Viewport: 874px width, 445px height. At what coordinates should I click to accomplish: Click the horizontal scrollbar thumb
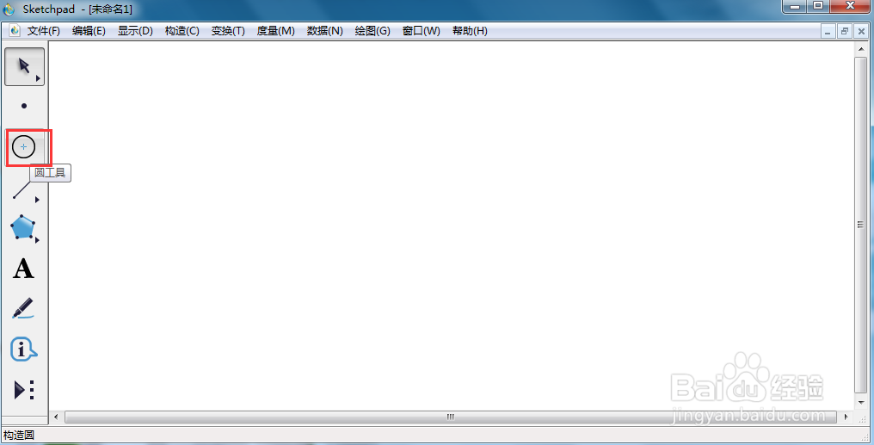click(451, 417)
